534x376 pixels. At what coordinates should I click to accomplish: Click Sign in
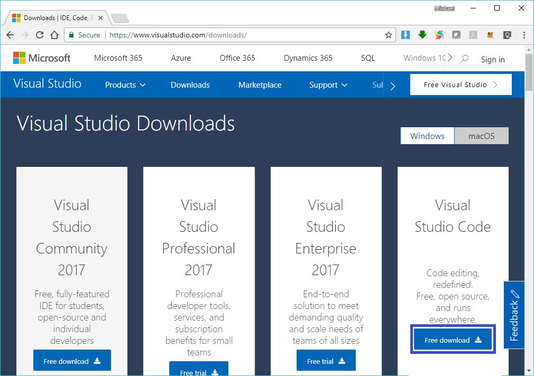tap(493, 60)
